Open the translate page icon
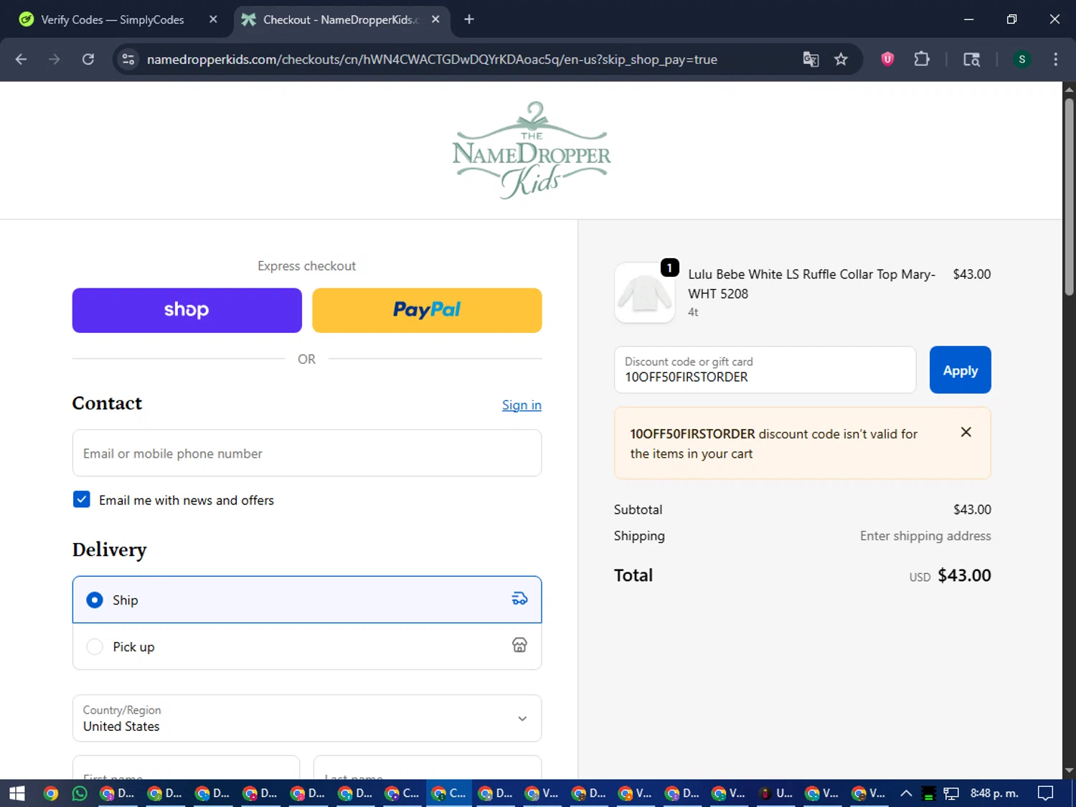 click(811, 60)
